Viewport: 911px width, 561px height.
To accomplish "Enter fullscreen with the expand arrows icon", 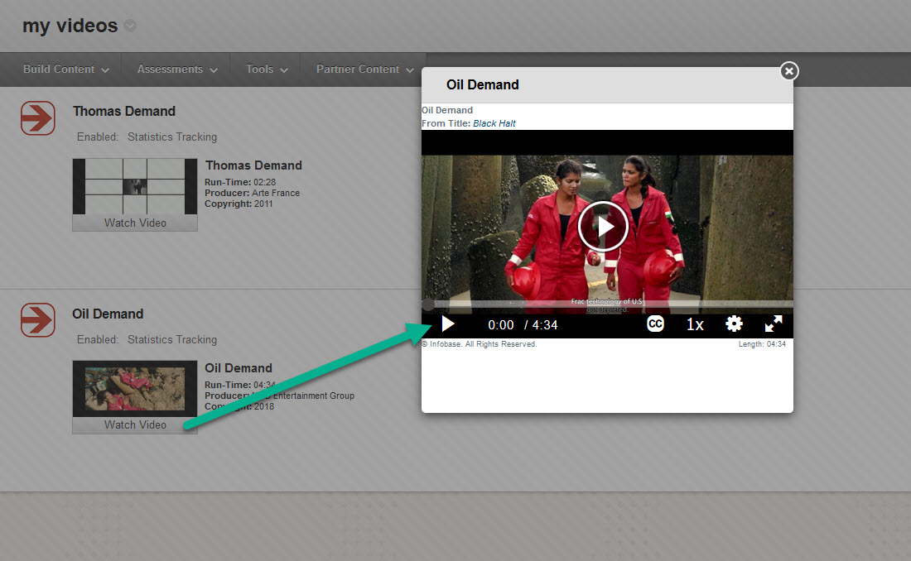I will (x=774, y=324).
